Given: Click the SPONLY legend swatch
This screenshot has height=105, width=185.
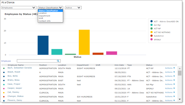Looking at the screenshot, I should (x=152, y=39).
